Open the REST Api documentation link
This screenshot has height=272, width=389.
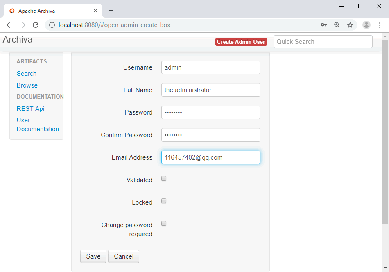click(x=30, y=109)
